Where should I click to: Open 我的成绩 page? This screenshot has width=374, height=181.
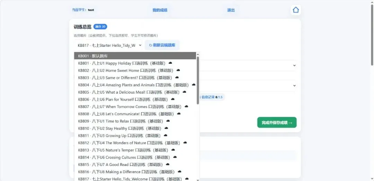(160, 10)
